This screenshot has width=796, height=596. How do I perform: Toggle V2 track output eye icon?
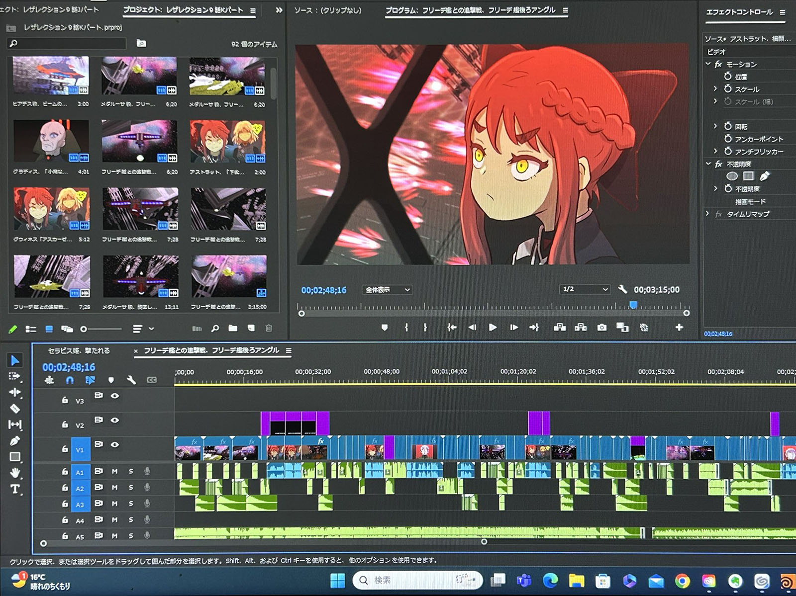coord(115,420)
